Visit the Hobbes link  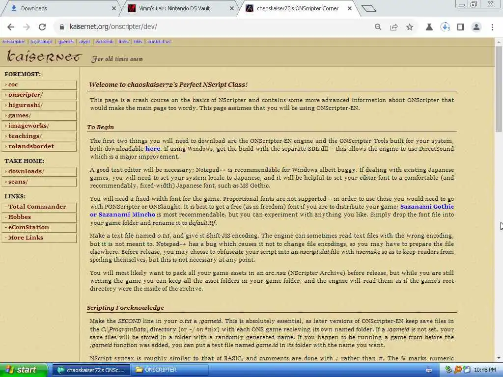[x=39, y=217]
